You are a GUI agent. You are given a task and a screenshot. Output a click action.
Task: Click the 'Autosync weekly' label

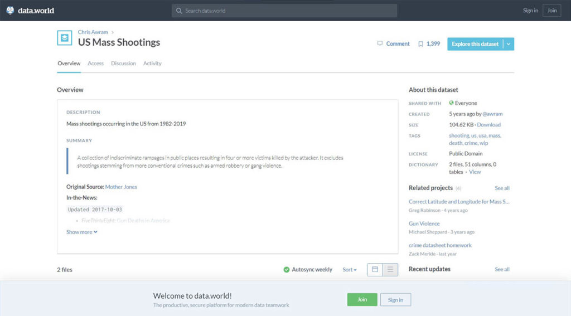[312, 270]
